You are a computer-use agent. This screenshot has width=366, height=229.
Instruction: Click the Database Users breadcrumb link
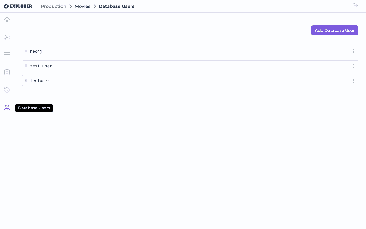[117, 6]
